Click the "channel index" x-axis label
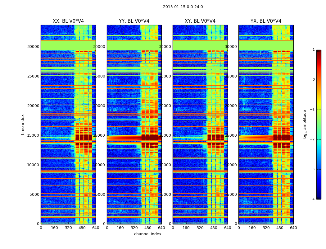This screenshot has height=249, width=326. coord(148,234)
